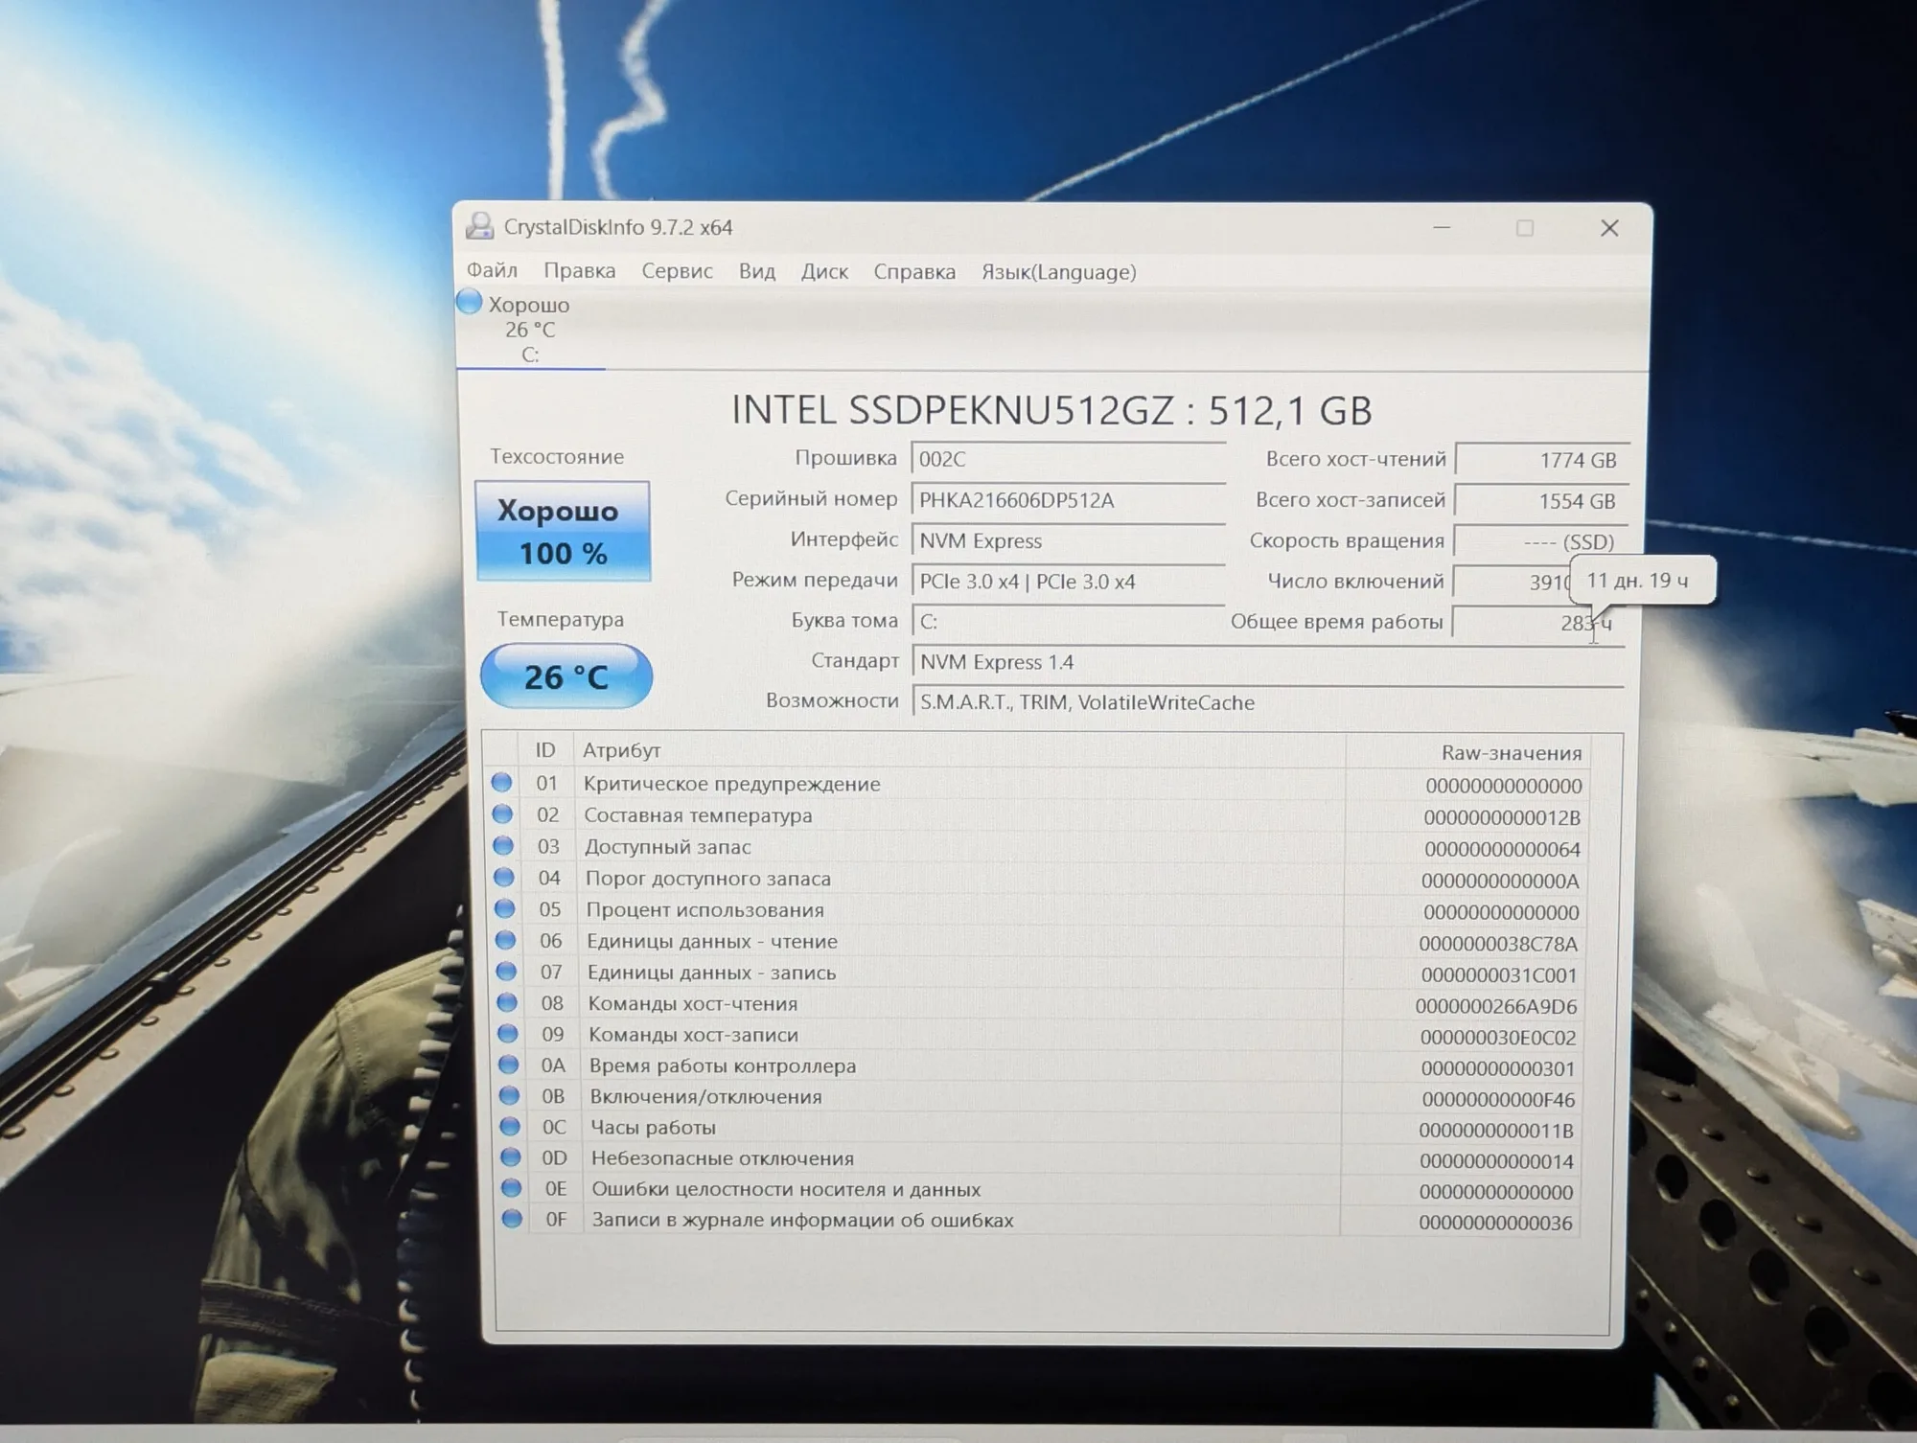Click blue status circle next to Хорошо drive
The width and height of the screenshot is (1917, 1443).
[470, 303]
